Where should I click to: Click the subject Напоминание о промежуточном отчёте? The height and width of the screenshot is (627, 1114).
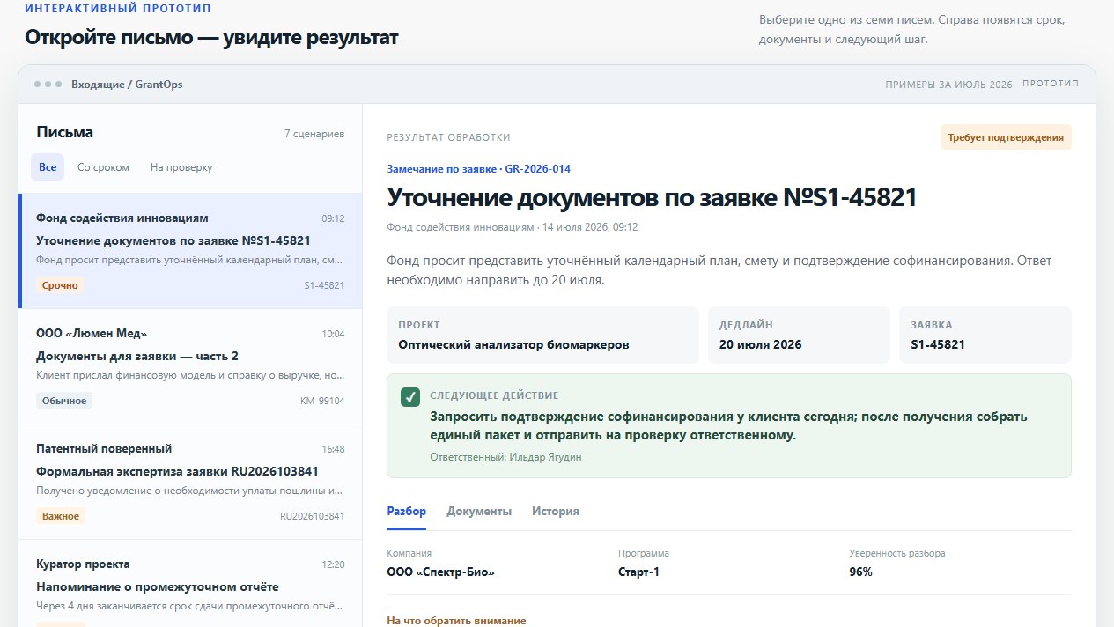pos(158,586)
